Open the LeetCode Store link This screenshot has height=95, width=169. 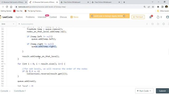tap(74, 17)
